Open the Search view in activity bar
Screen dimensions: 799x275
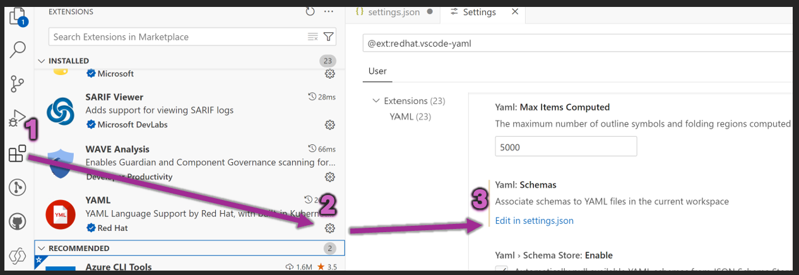click(x=18, y=49)
